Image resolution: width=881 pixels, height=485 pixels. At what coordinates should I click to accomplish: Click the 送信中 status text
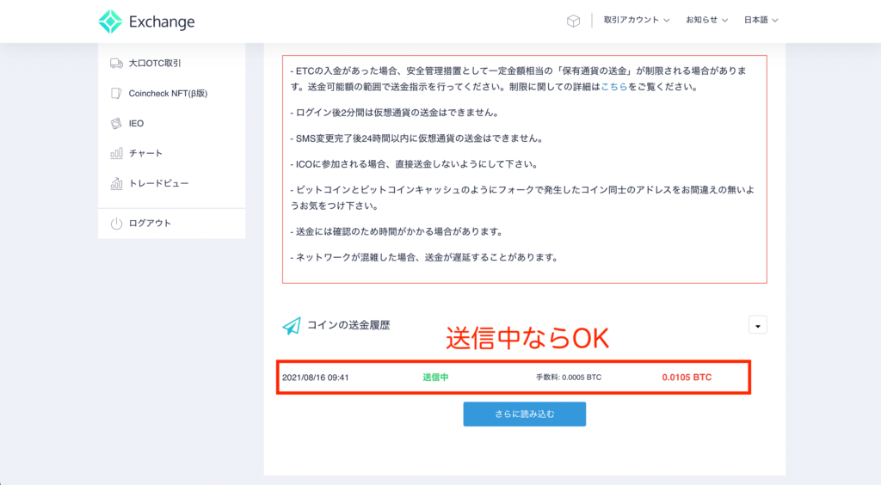point(435,378)
